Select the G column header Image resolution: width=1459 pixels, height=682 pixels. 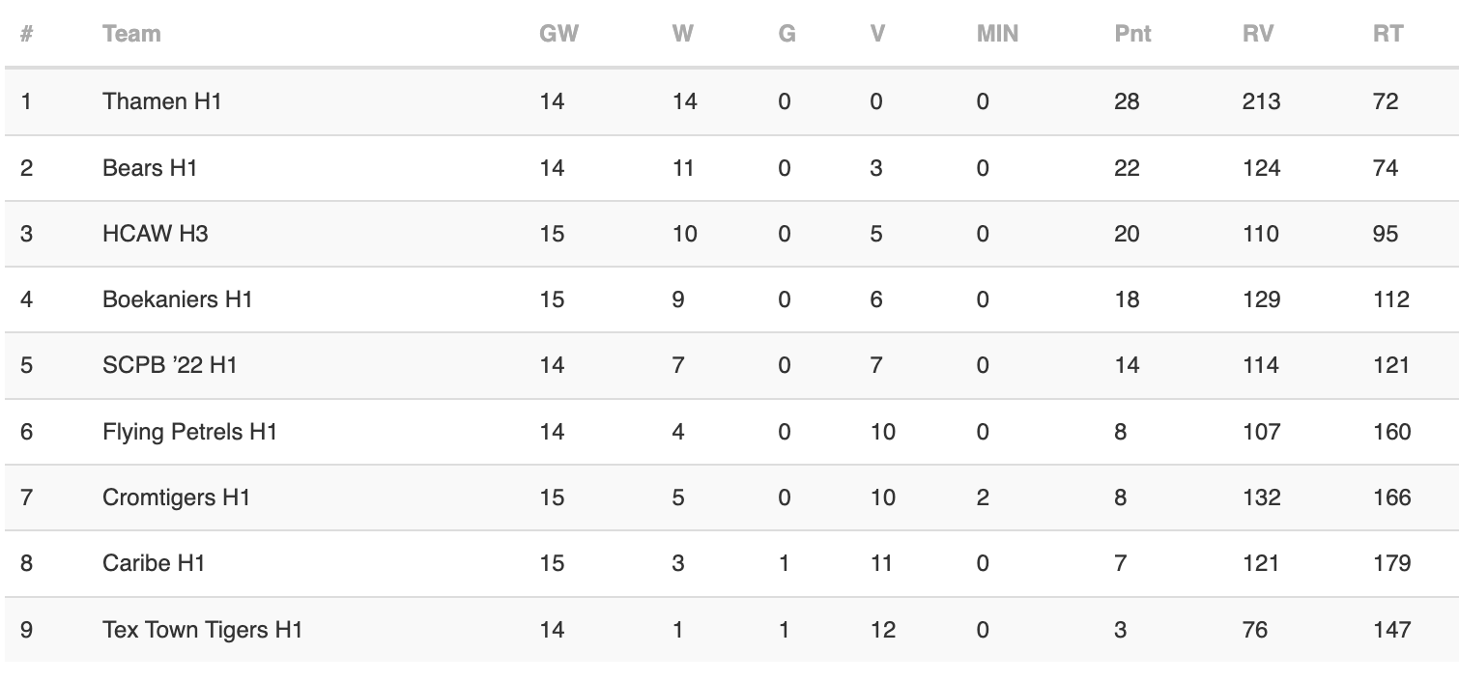[x=787, y=34]
